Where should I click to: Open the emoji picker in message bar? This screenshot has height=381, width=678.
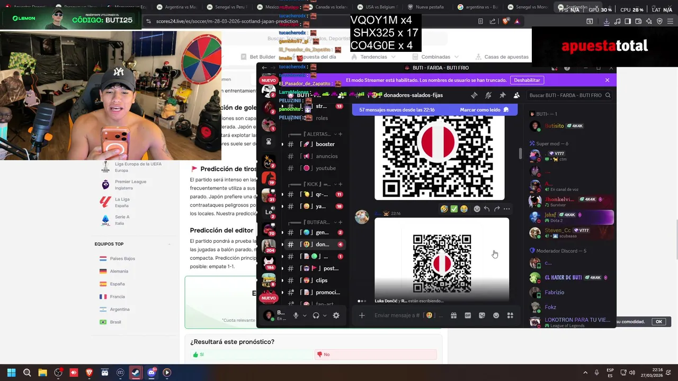496,315
